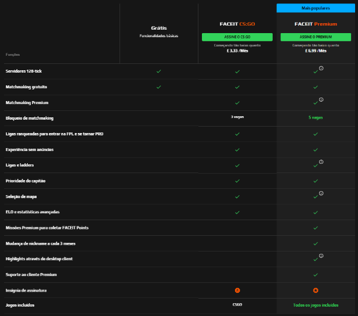358x316 pixels.
Task: Click the ASSINE O CS:GO button
Action: click(237, 37)
